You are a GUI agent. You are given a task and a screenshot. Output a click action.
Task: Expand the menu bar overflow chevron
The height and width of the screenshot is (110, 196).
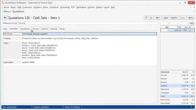[x=194, y=7]
